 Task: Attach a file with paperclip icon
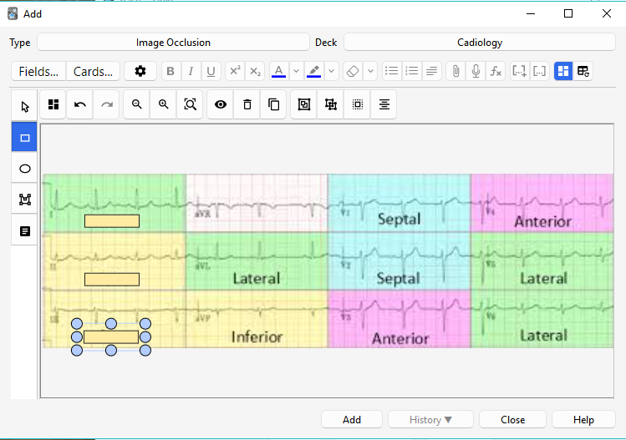(456, 71)
